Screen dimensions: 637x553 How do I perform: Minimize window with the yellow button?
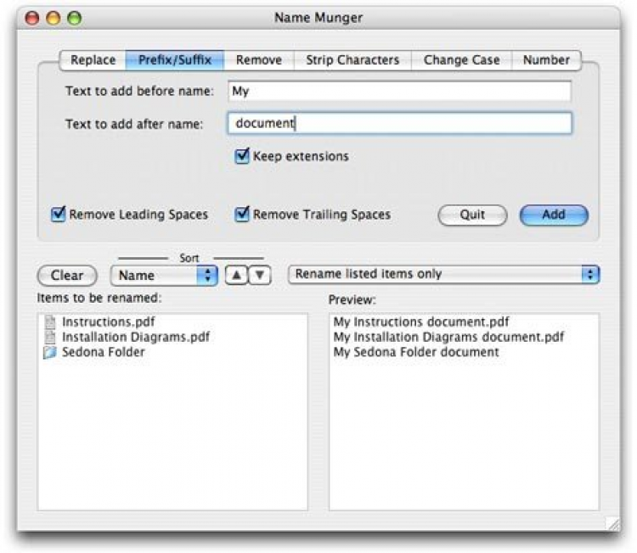(54, 18)
